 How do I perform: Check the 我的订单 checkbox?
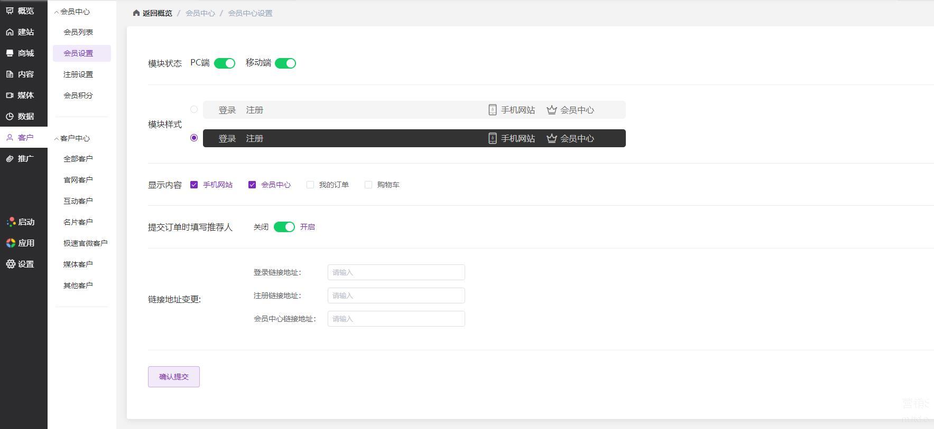310,185
